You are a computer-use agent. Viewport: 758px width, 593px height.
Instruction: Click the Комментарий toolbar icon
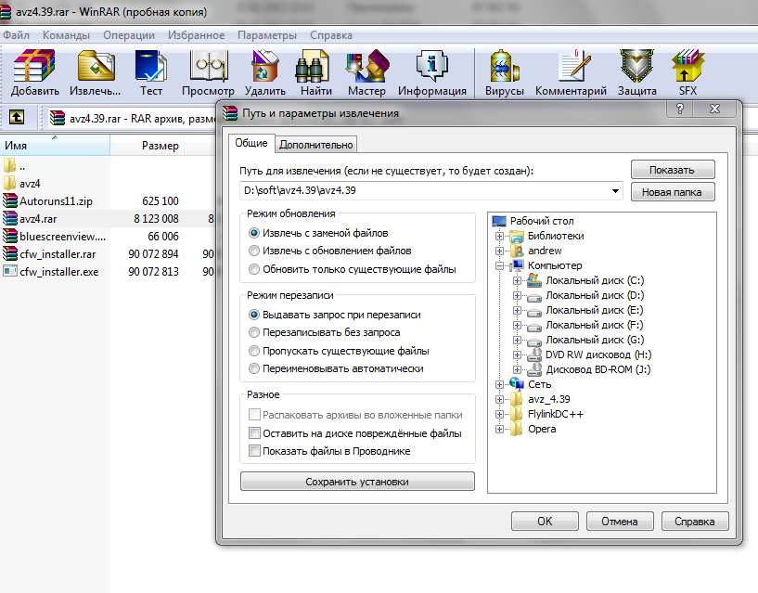(x=573, y=66)
